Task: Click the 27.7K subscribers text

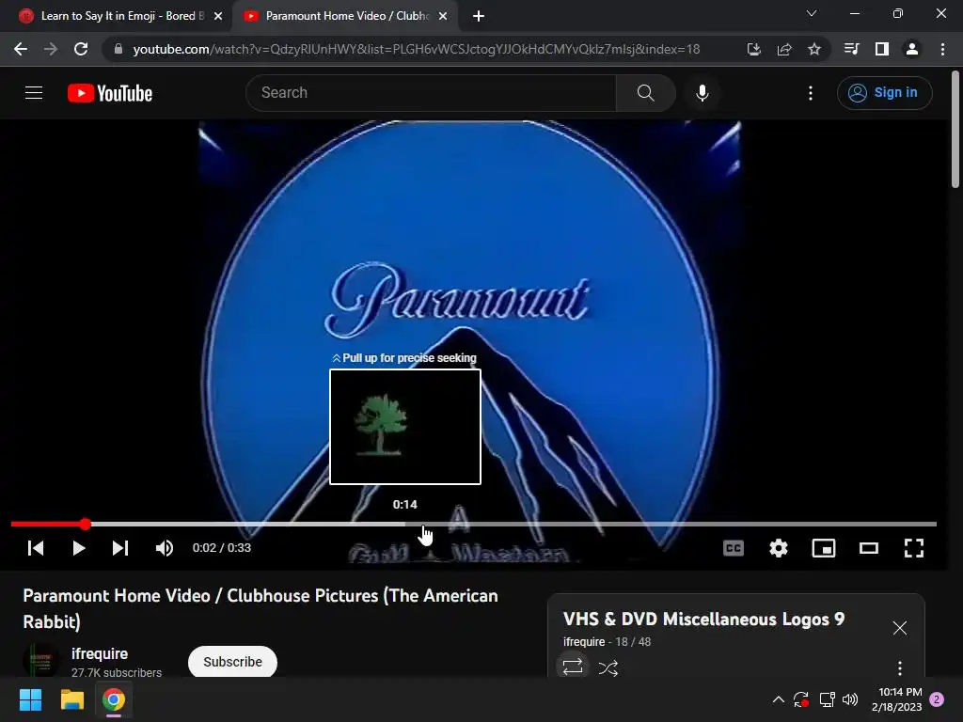Action: click(x=117, y=673)
